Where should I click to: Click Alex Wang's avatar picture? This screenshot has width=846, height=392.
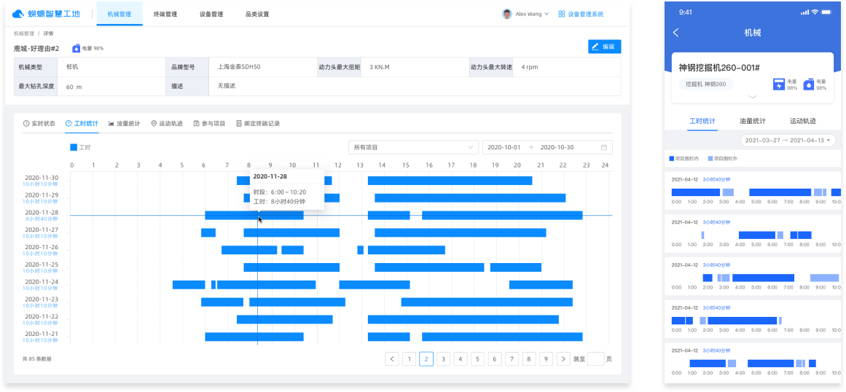pyautogui.click(x=507, y=14)
